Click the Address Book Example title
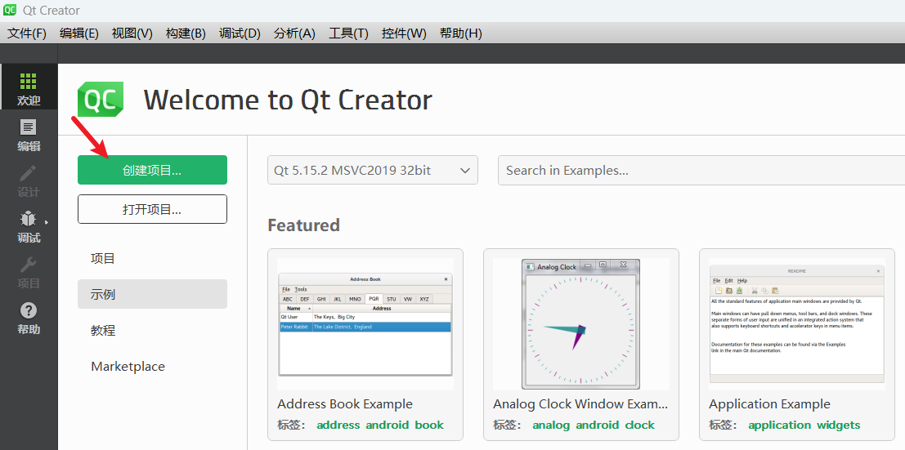This screenshot has height=450, width=905. click(x=345, y=403)
